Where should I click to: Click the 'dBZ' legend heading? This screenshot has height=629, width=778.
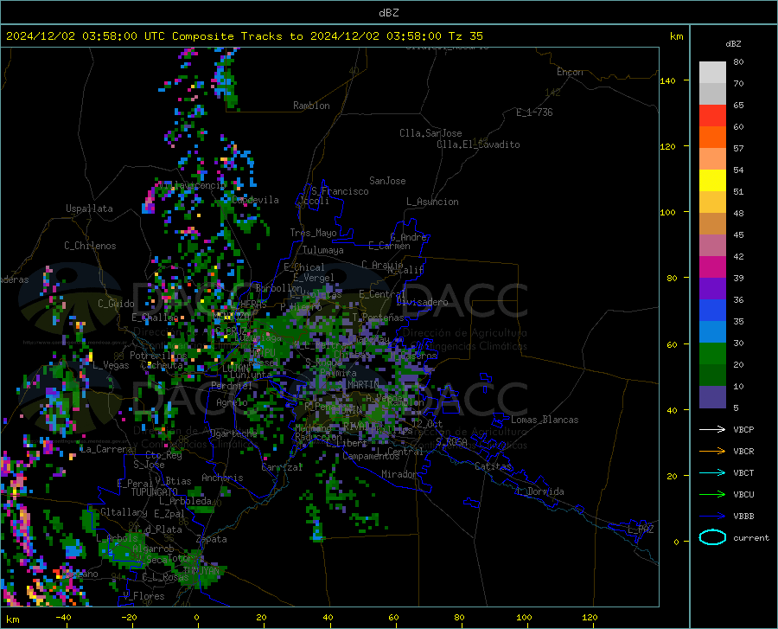click(x=733, y=43)
